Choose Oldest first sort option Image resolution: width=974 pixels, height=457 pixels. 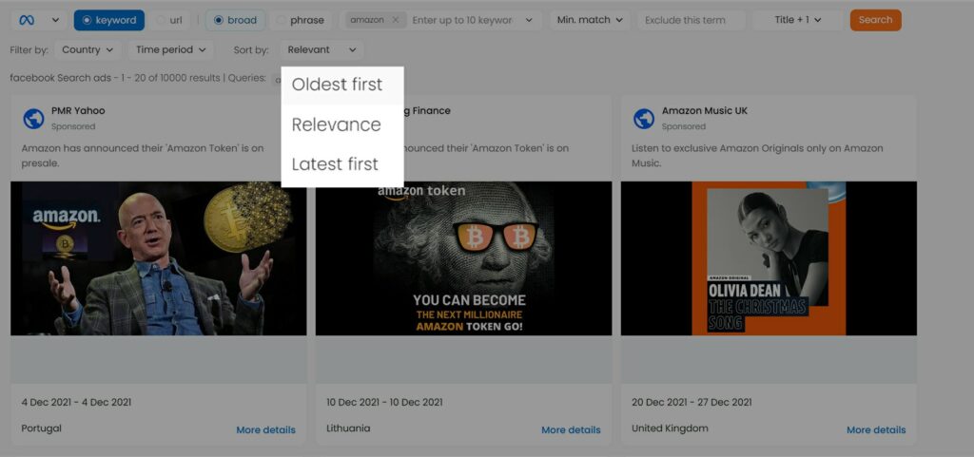pos(342,85)
